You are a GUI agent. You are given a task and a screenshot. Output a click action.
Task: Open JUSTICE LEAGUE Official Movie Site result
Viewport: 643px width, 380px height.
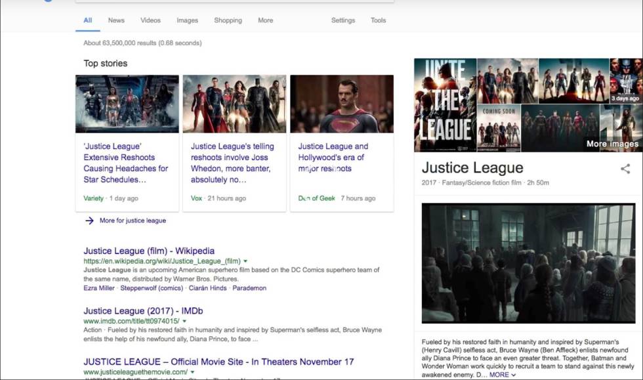(218, 362)
